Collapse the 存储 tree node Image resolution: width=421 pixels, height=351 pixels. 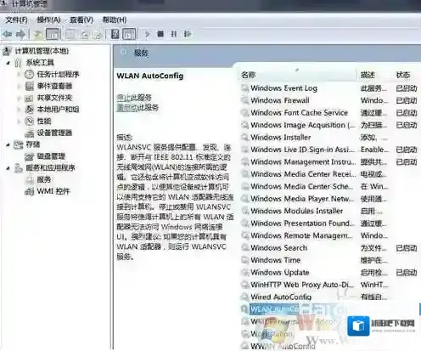[x=8, y=145]
